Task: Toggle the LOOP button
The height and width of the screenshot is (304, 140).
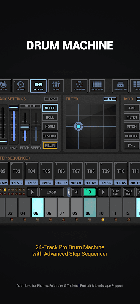Action: pos(51,192)
